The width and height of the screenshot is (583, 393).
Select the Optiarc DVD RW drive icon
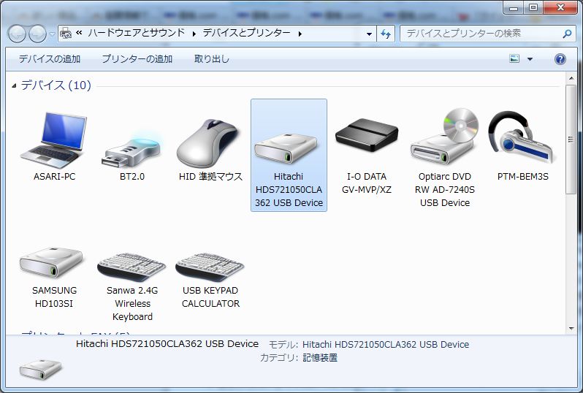click(x=445, y=137)
